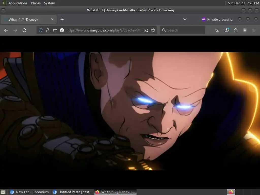Open the Firefox account icon
Screen dimensions: 260x195
tap(227, 30)
